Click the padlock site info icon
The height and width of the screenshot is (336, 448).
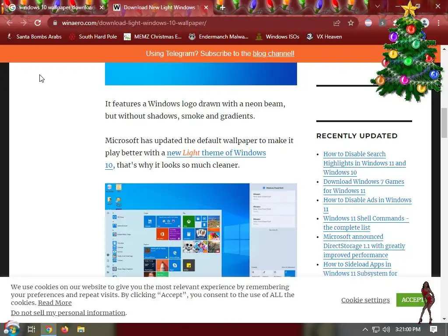pos(55,23)
